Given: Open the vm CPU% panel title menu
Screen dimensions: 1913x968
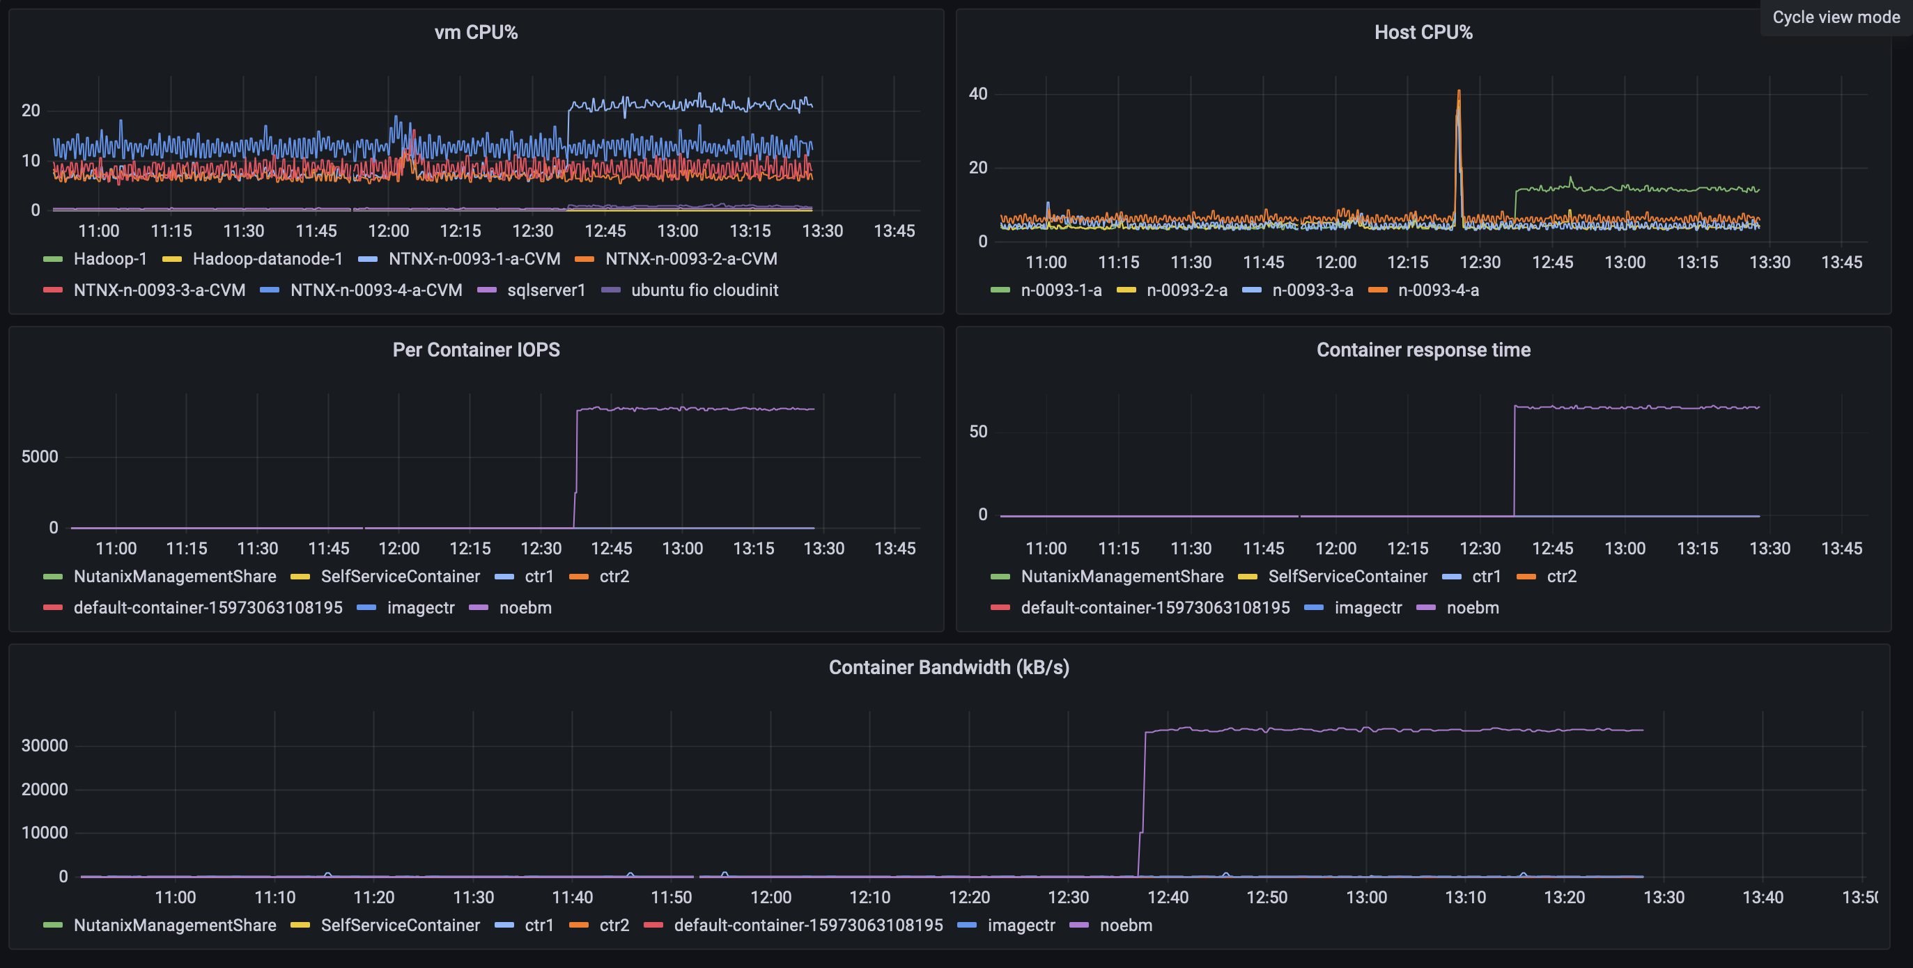Looking at the screenshot, I should tap(475, 33).
